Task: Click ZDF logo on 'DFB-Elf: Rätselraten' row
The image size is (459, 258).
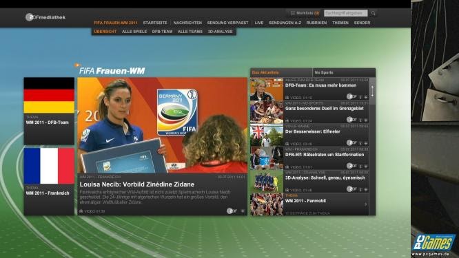Action: pos(351,166)
